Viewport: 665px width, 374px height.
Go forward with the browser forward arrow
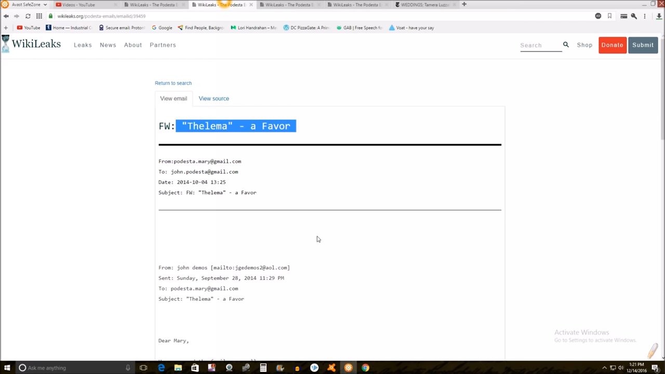pos(17,16)
